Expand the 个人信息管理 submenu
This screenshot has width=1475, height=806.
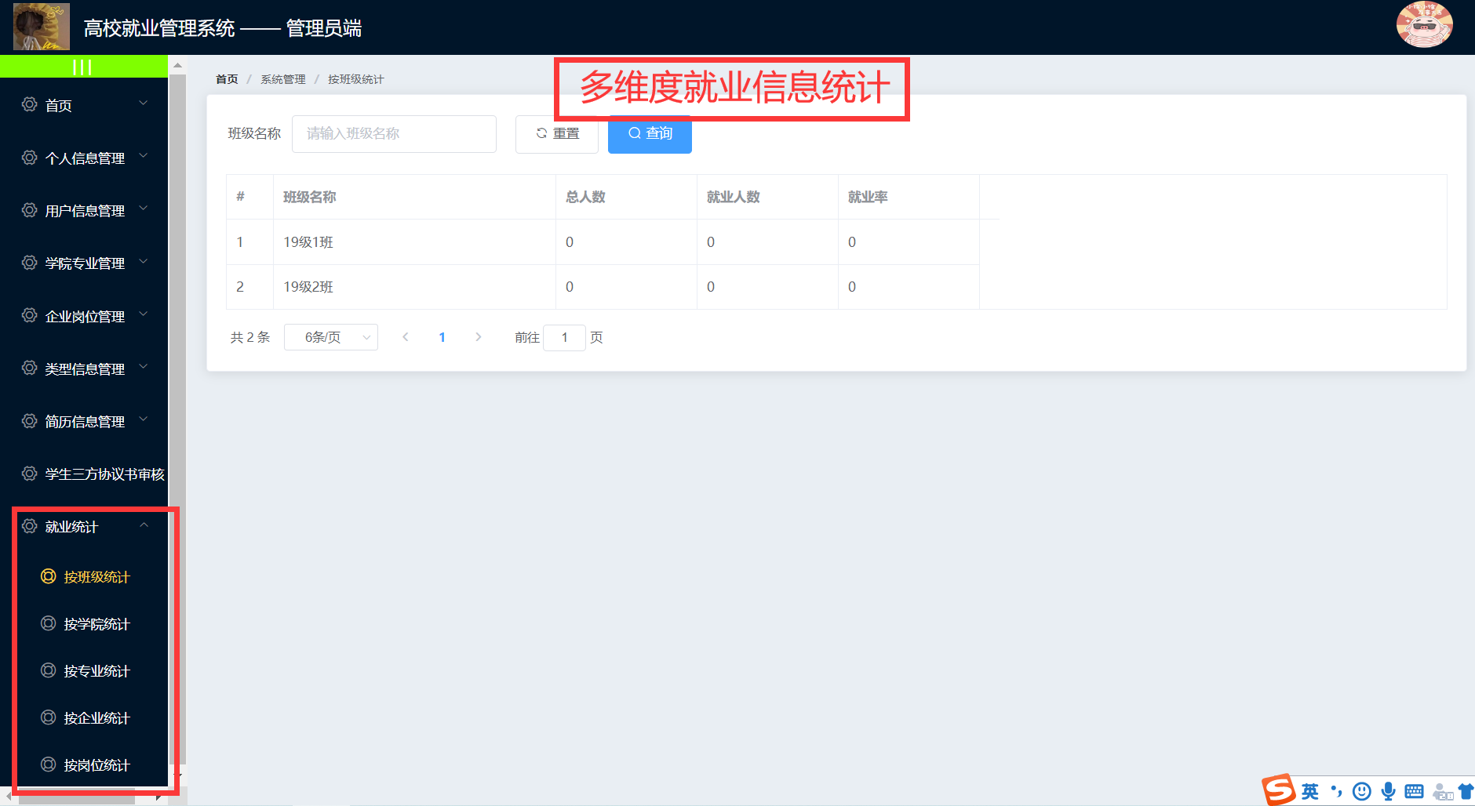pos(85,158)
